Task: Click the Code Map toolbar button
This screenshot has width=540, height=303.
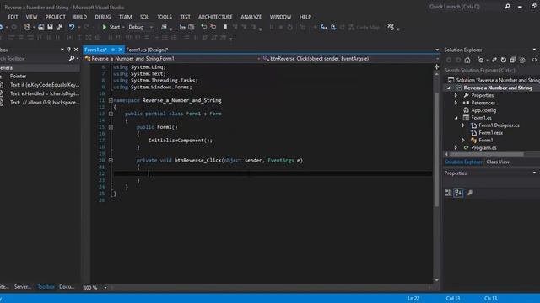Action: tap(364, 28)
